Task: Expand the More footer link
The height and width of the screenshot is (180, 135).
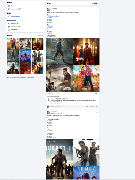Action: click(x=33, y=77)
